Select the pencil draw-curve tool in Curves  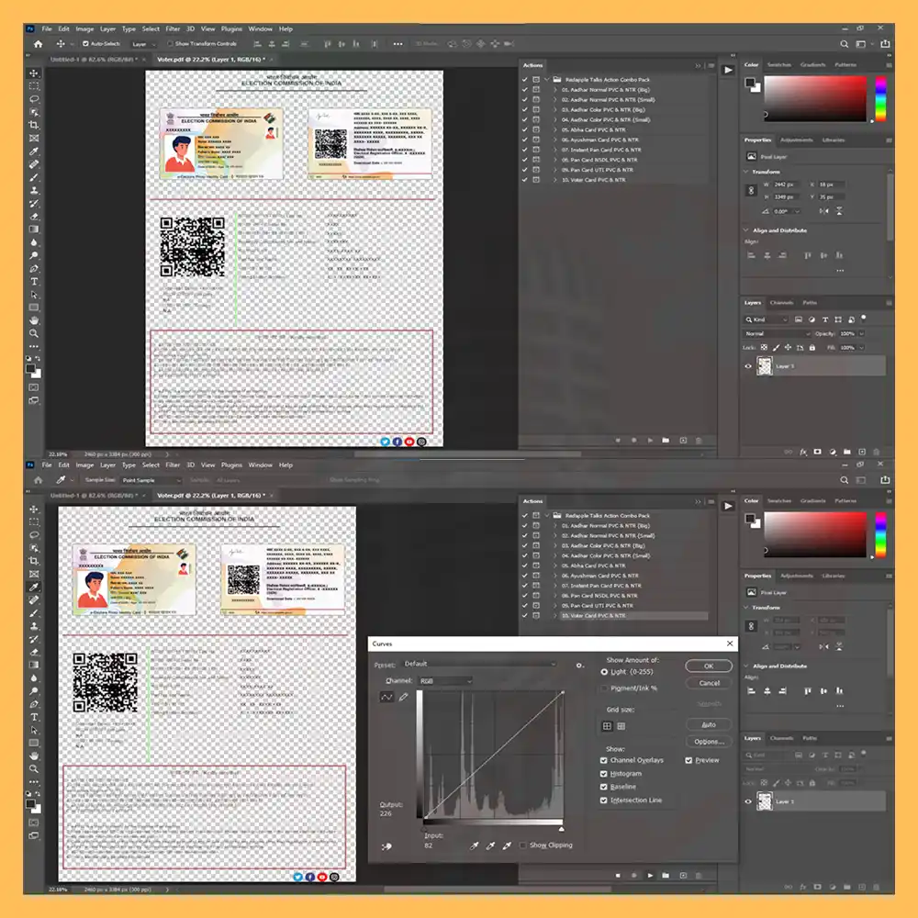tap(403, 698)
